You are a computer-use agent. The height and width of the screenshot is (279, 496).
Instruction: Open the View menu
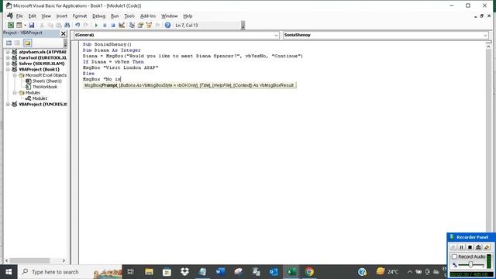pos(46,15)
